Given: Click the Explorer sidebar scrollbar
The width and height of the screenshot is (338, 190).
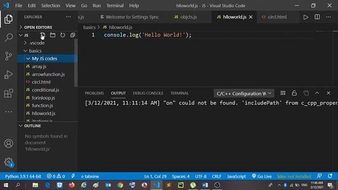Looking at the screenshot, I should click(x=76, y=63).
